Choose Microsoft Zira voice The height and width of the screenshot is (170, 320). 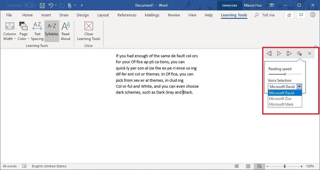(285, 99)
